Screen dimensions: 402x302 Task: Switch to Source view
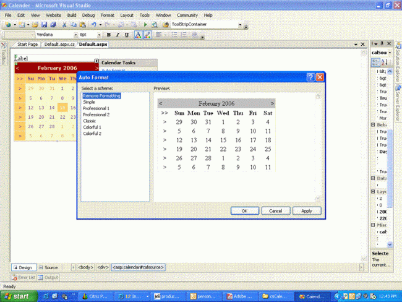coord(48,267)
